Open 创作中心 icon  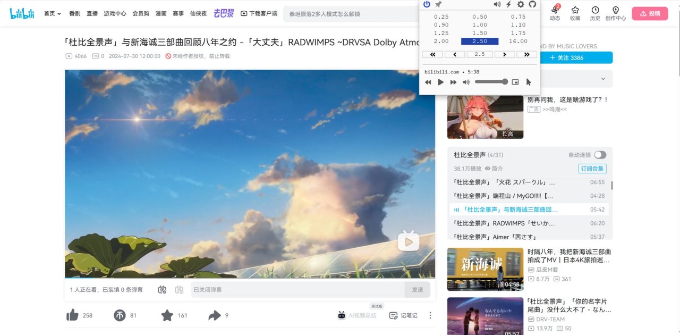click(615, 13)
